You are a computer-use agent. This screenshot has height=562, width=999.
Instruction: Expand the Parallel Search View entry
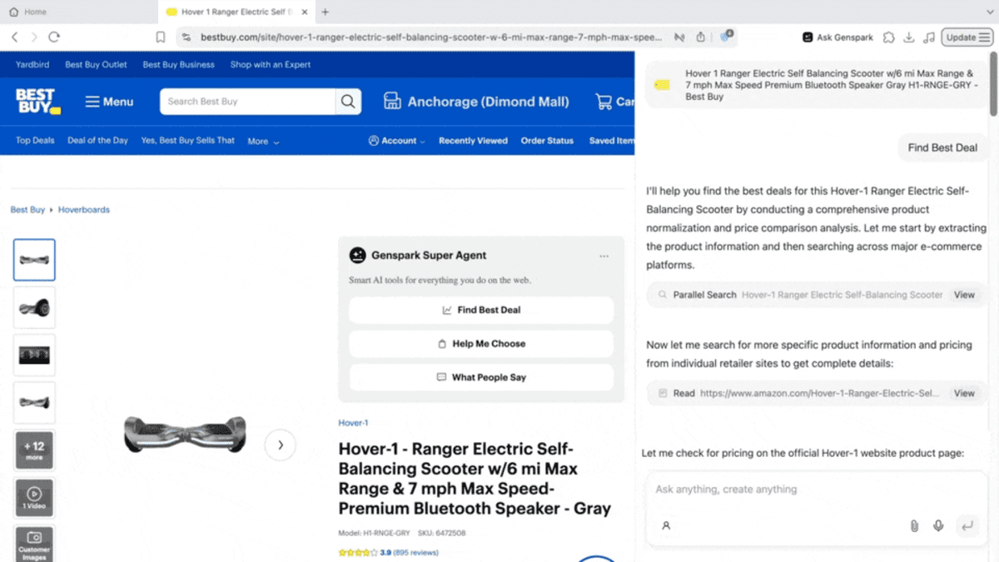963,295
